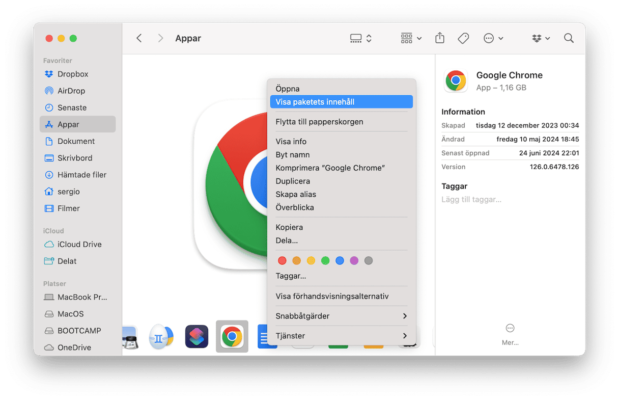Open the gallery view switcher dropdown
The image size is (619, 400).
point(361,38)
